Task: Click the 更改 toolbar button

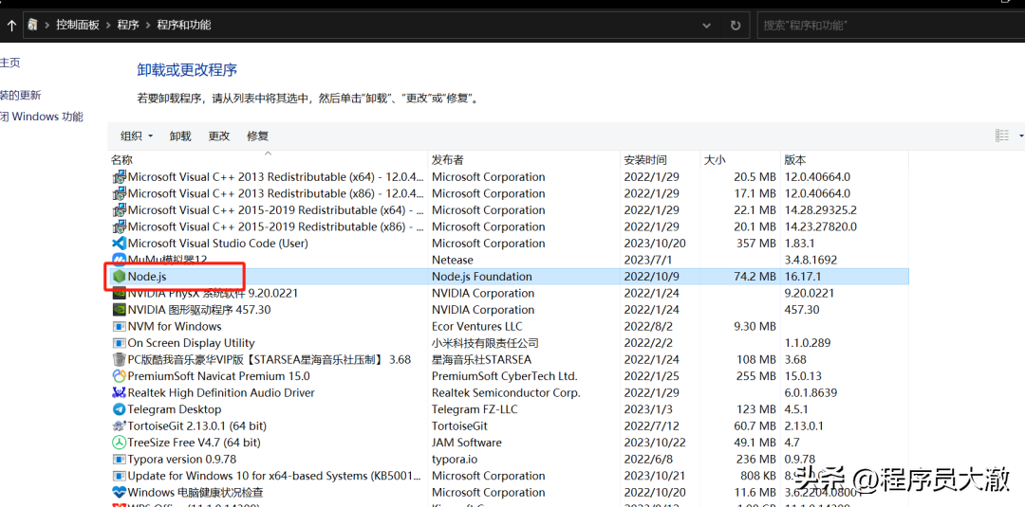Action: click(x=219, y=136)
